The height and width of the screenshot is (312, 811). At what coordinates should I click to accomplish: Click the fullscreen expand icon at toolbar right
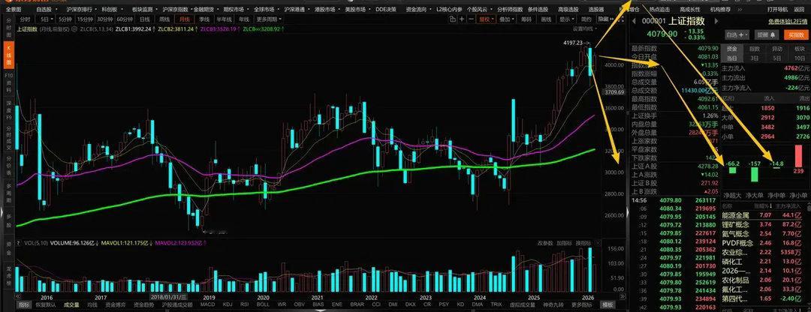point(622,19)
